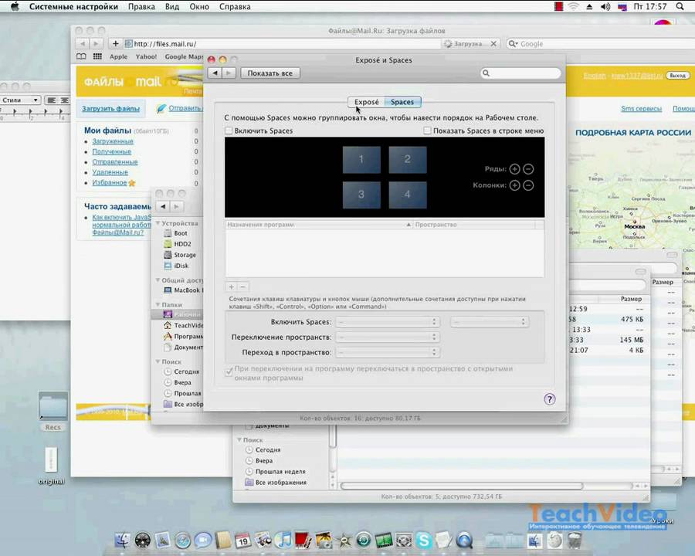Open the volume control in the menu bar
The width and height of the screenshot is (695, 556).
click(605, 7)
